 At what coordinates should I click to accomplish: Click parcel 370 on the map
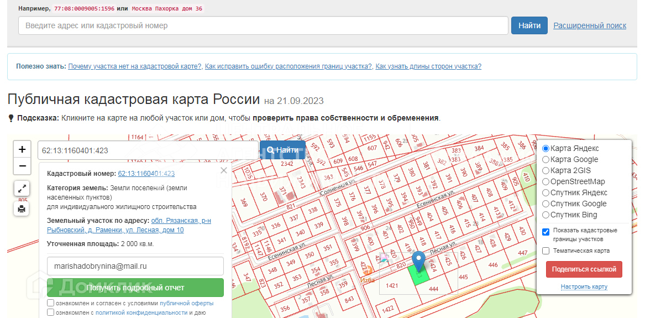(263, 196)
